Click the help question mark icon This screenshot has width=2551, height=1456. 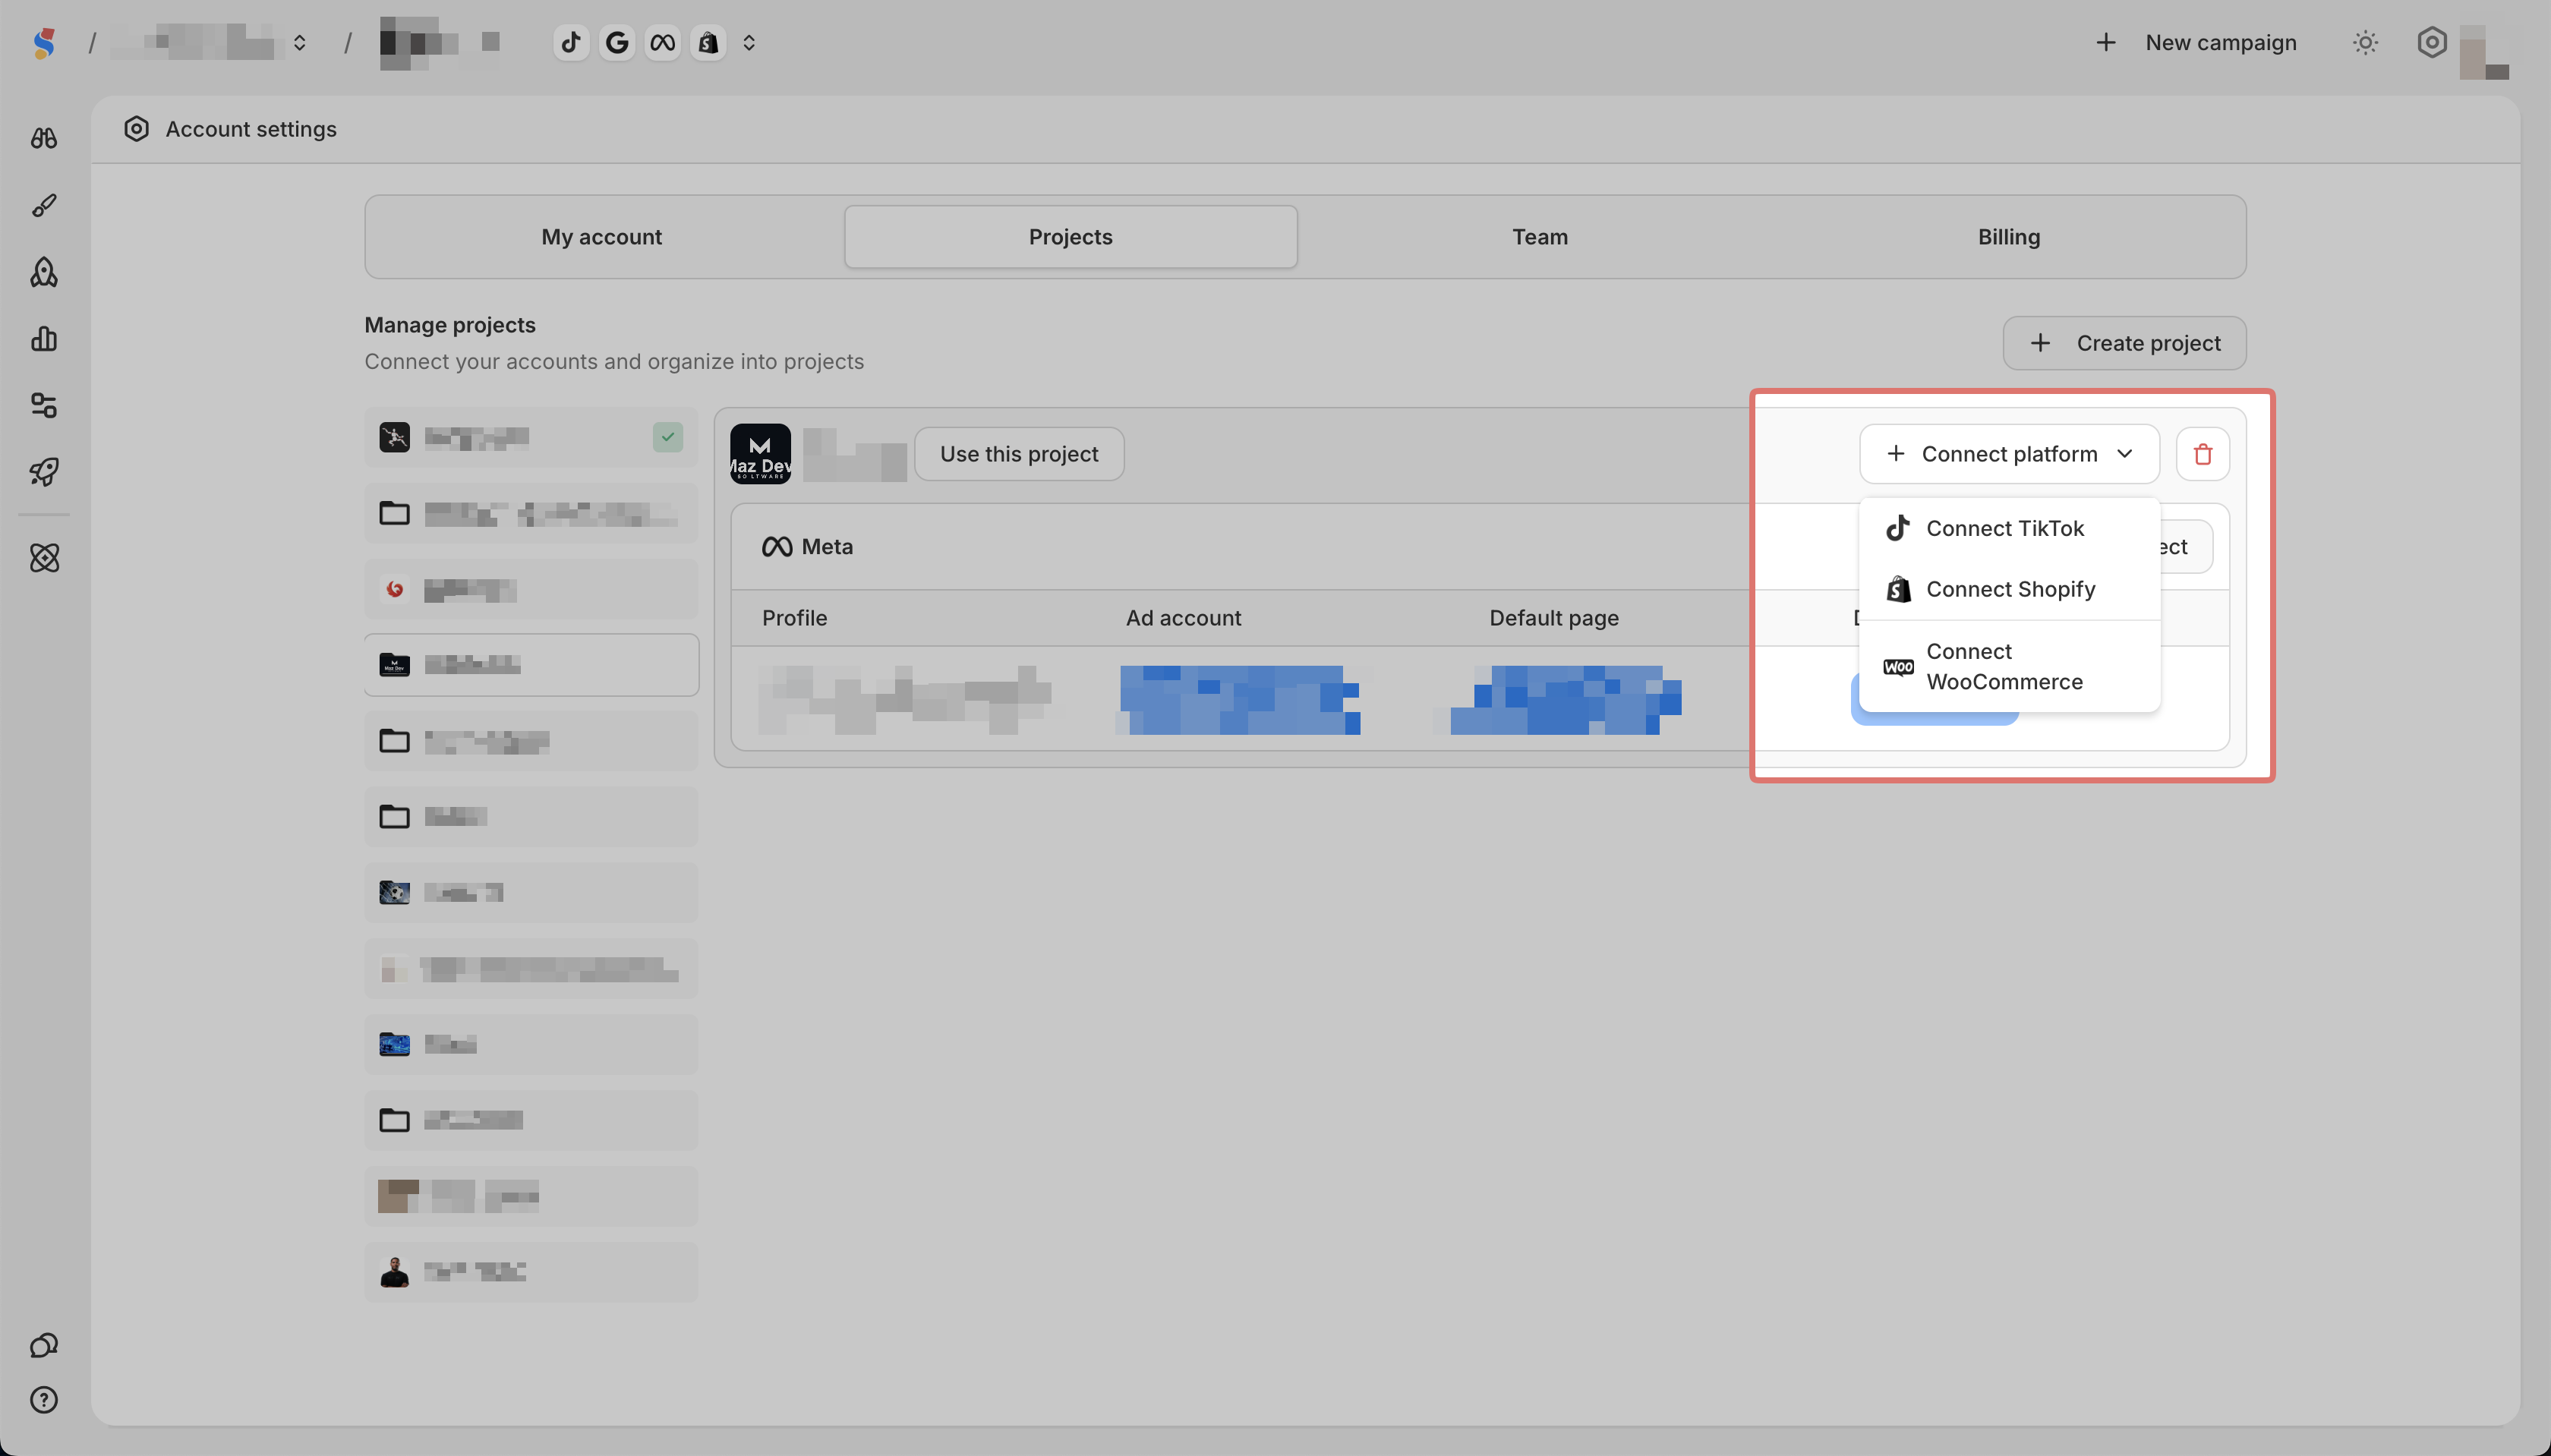[x=44, y=1400]
